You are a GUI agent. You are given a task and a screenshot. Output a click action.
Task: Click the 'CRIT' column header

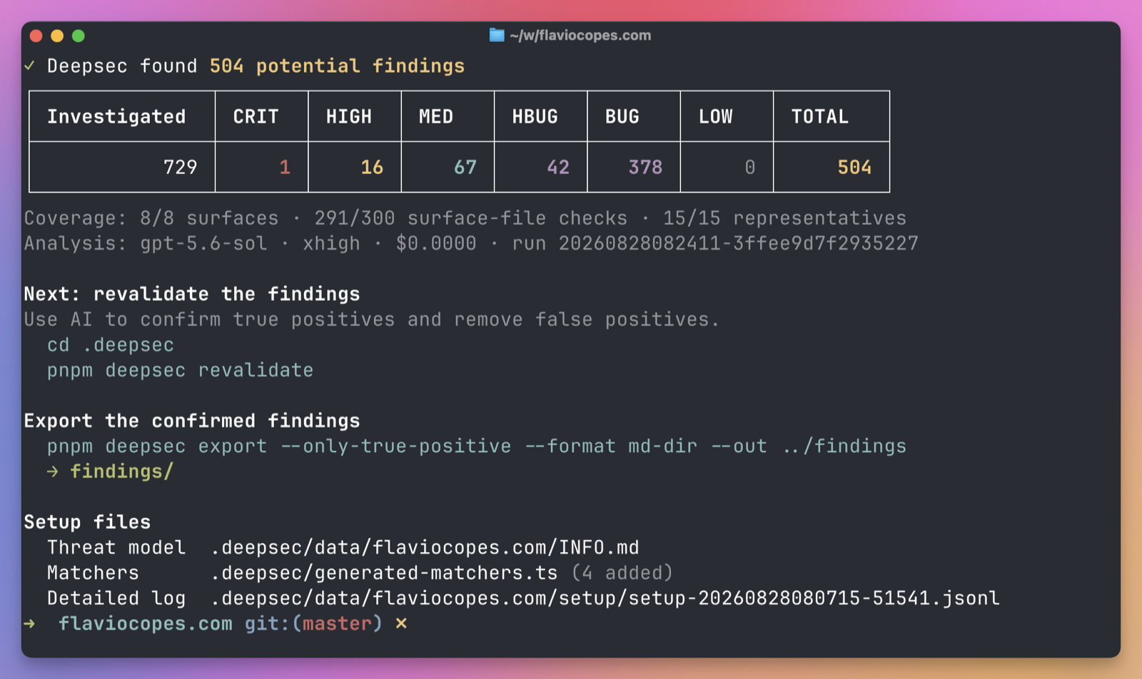(x=256, y=116)
